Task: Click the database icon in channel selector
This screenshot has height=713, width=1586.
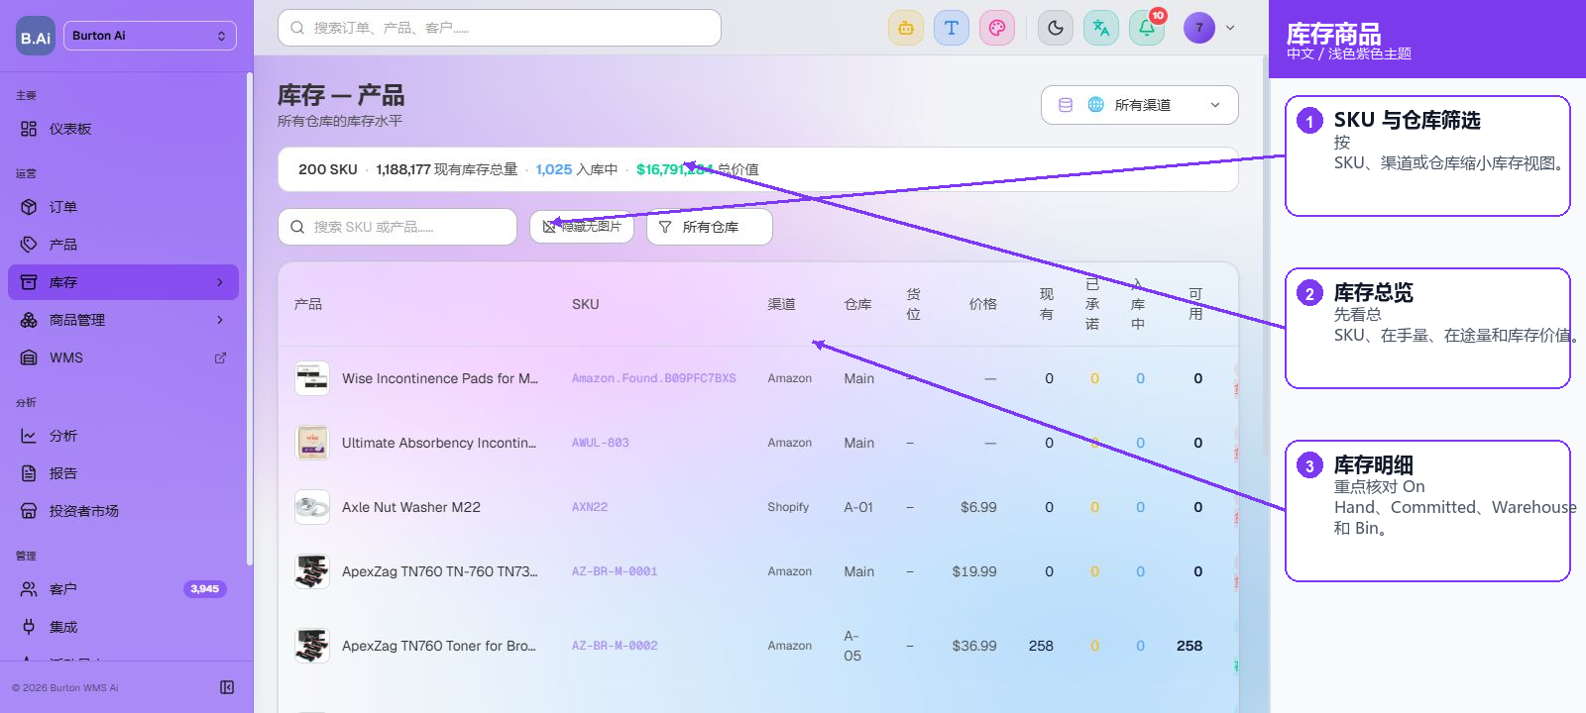Action: 1066,105
